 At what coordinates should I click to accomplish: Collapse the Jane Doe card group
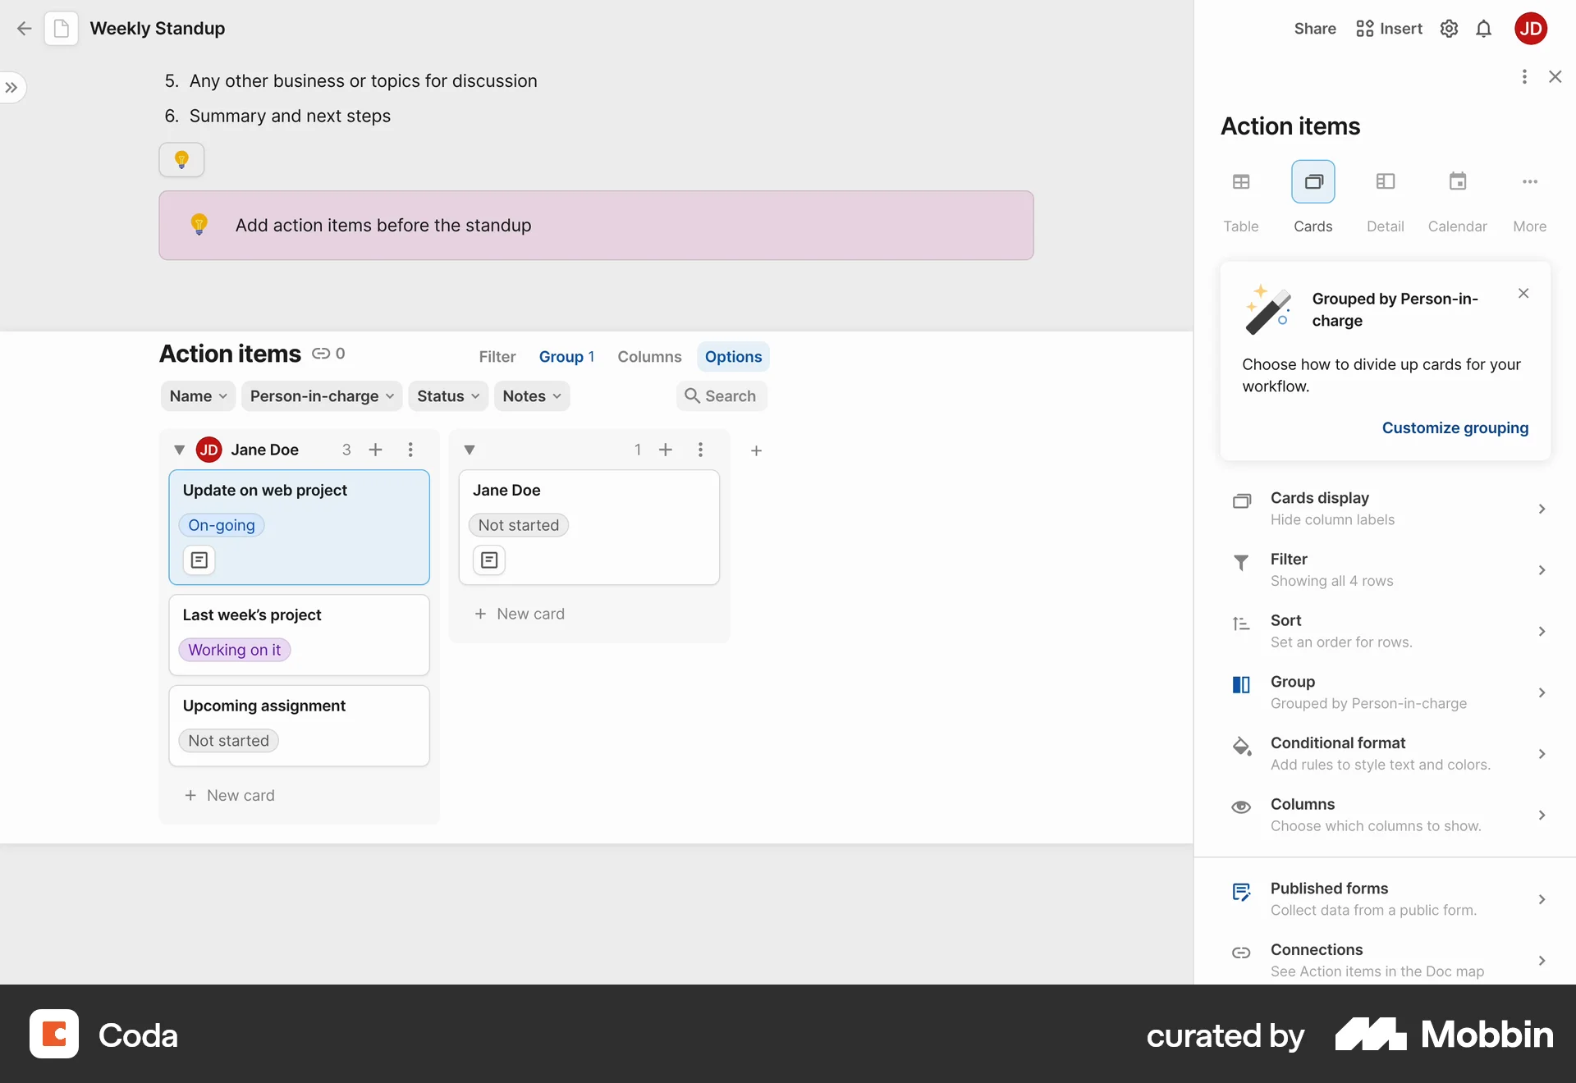point(178,450)
